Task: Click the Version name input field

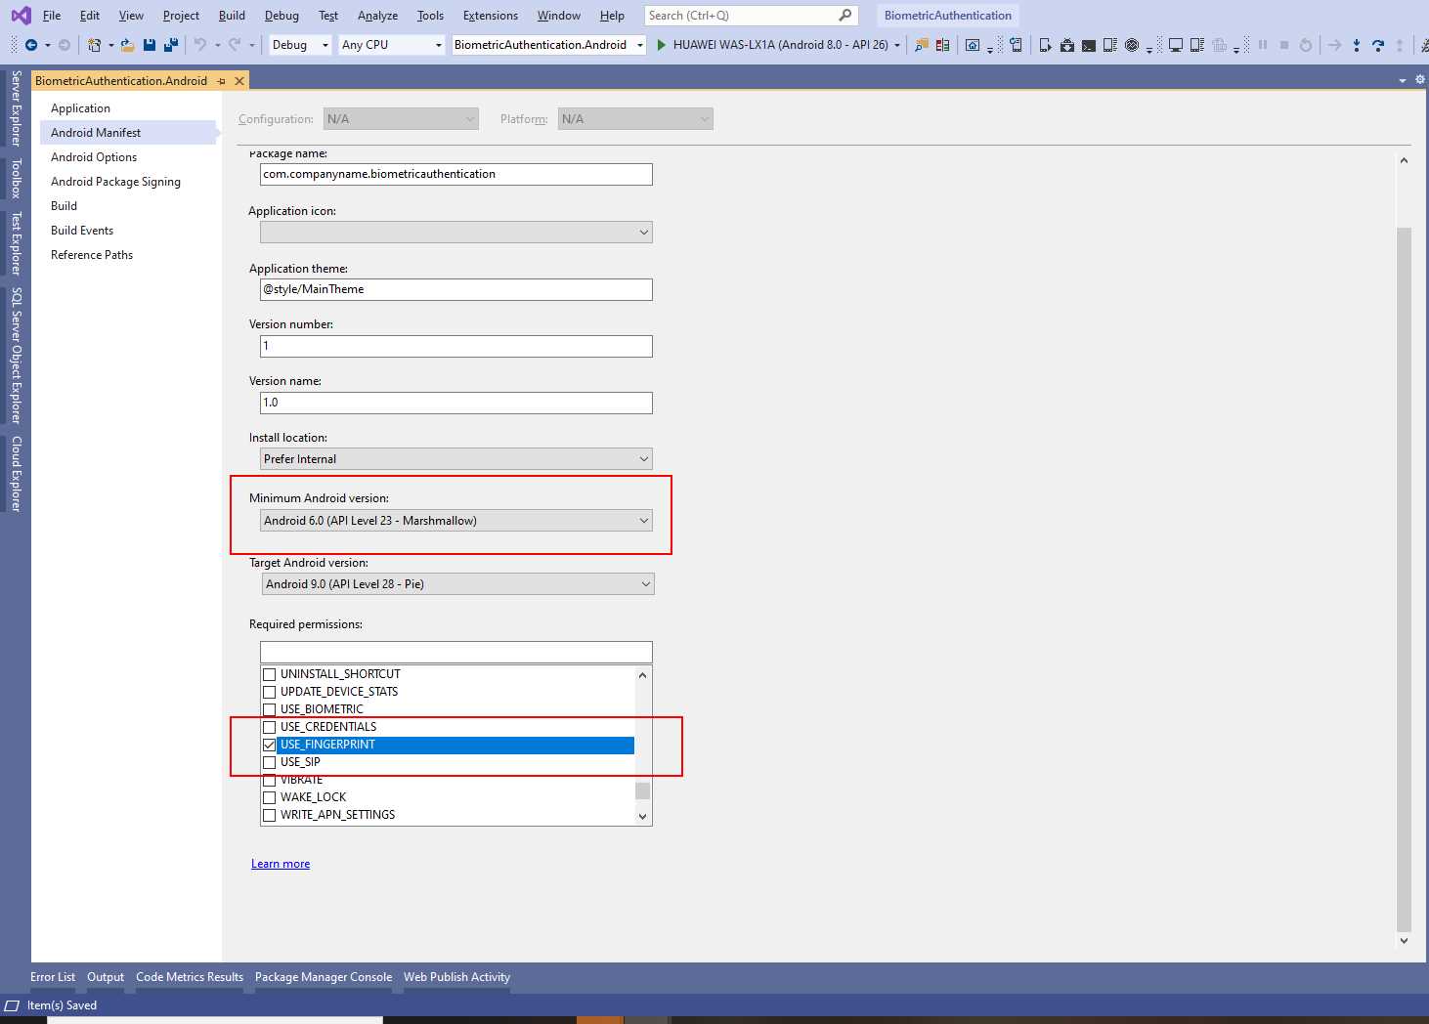Action: tap(455, 403)
